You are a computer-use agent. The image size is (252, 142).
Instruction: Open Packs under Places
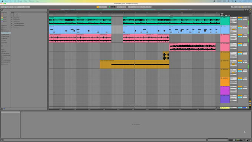pos(5,52)
